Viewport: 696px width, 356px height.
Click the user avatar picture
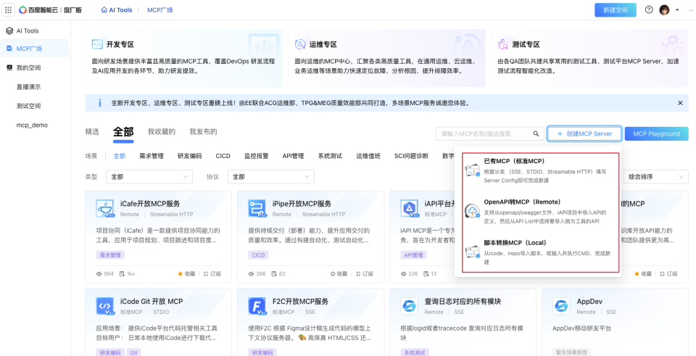tap(664, 9)
